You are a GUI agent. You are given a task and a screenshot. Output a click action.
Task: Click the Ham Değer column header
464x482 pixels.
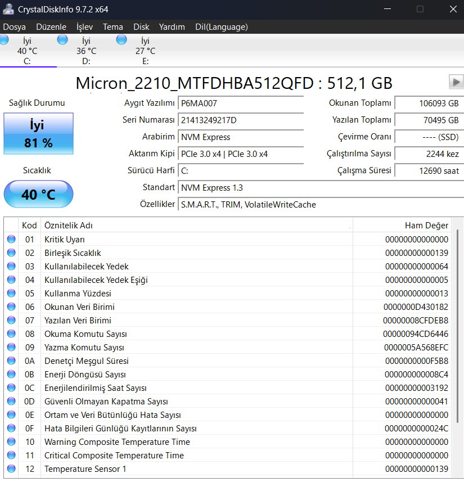(x=402, y=226)
